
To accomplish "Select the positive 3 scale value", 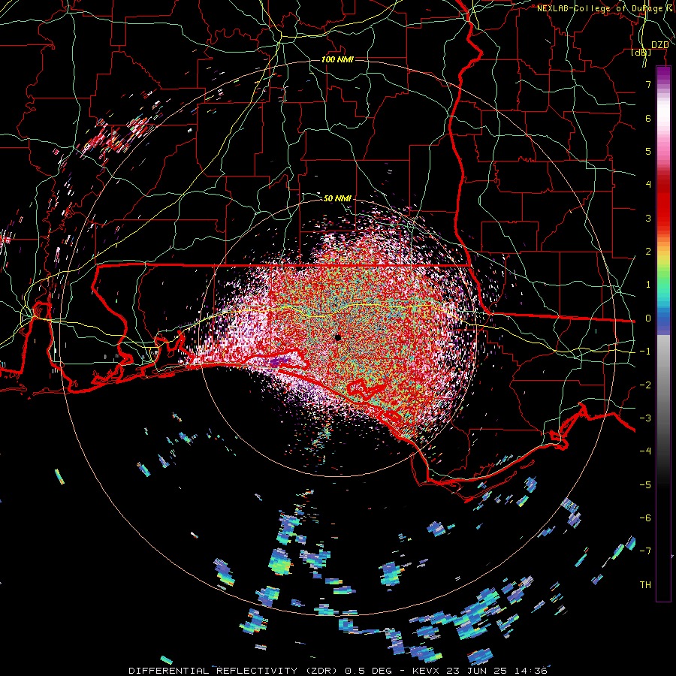I will tap(648, 218).
